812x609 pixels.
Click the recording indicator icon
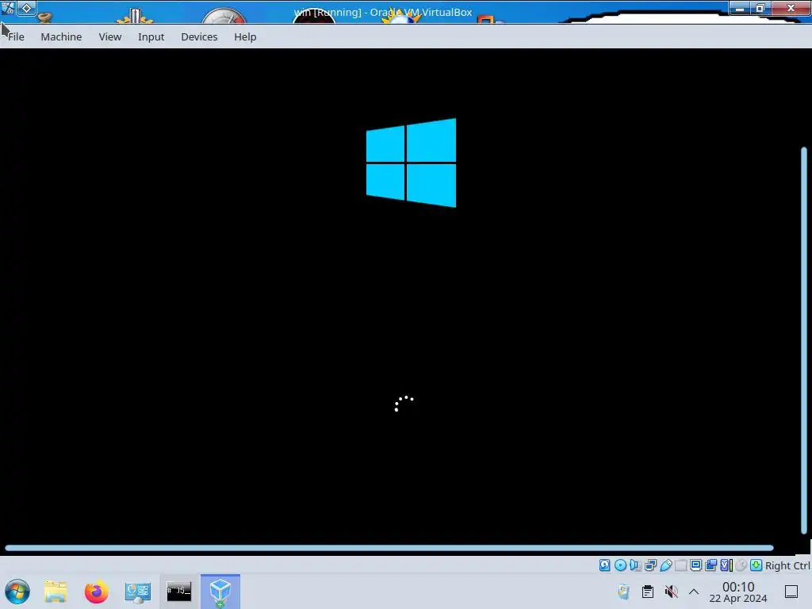[x=711, y=565]
